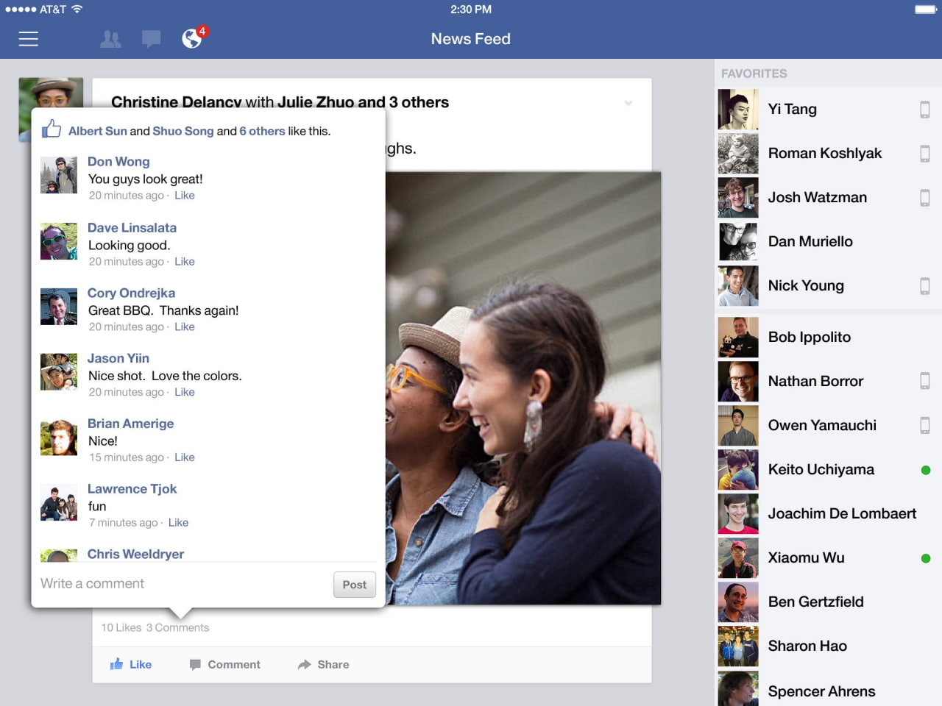The width and height of the screenshot is (942, 706).
Task: Click Keito Uchiyama's profile thumbnail in Favorites
Action: click(737, 469)
